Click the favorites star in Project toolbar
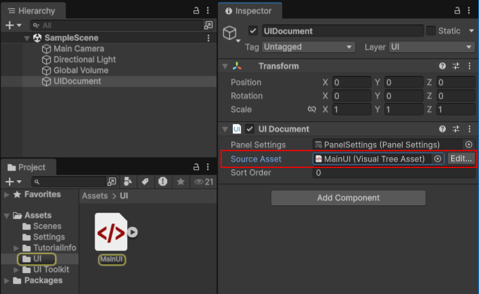Image resolution: width=479 pixels, height=294 pixels. point(181,182)
